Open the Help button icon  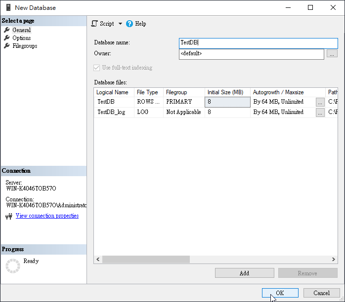point(129,24)
